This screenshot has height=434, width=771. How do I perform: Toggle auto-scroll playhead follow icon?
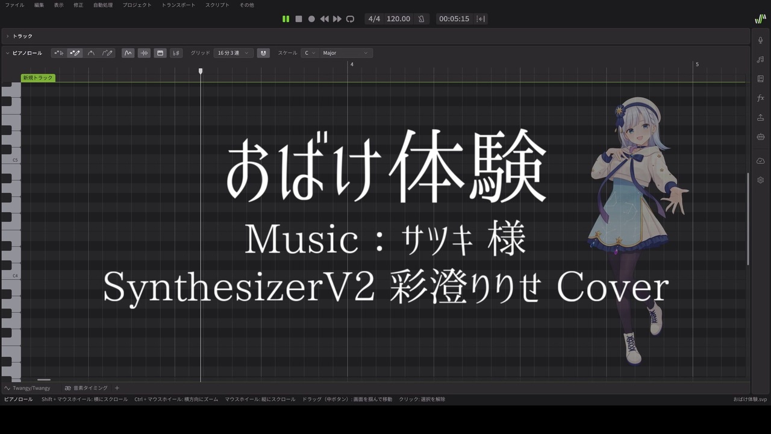point(481,19)
